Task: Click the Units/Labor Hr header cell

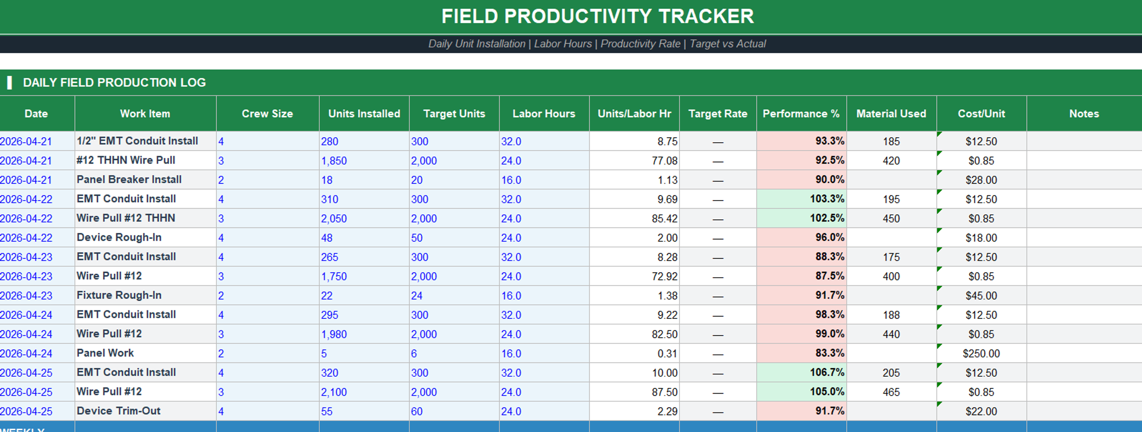Action: tap(634, 114)
